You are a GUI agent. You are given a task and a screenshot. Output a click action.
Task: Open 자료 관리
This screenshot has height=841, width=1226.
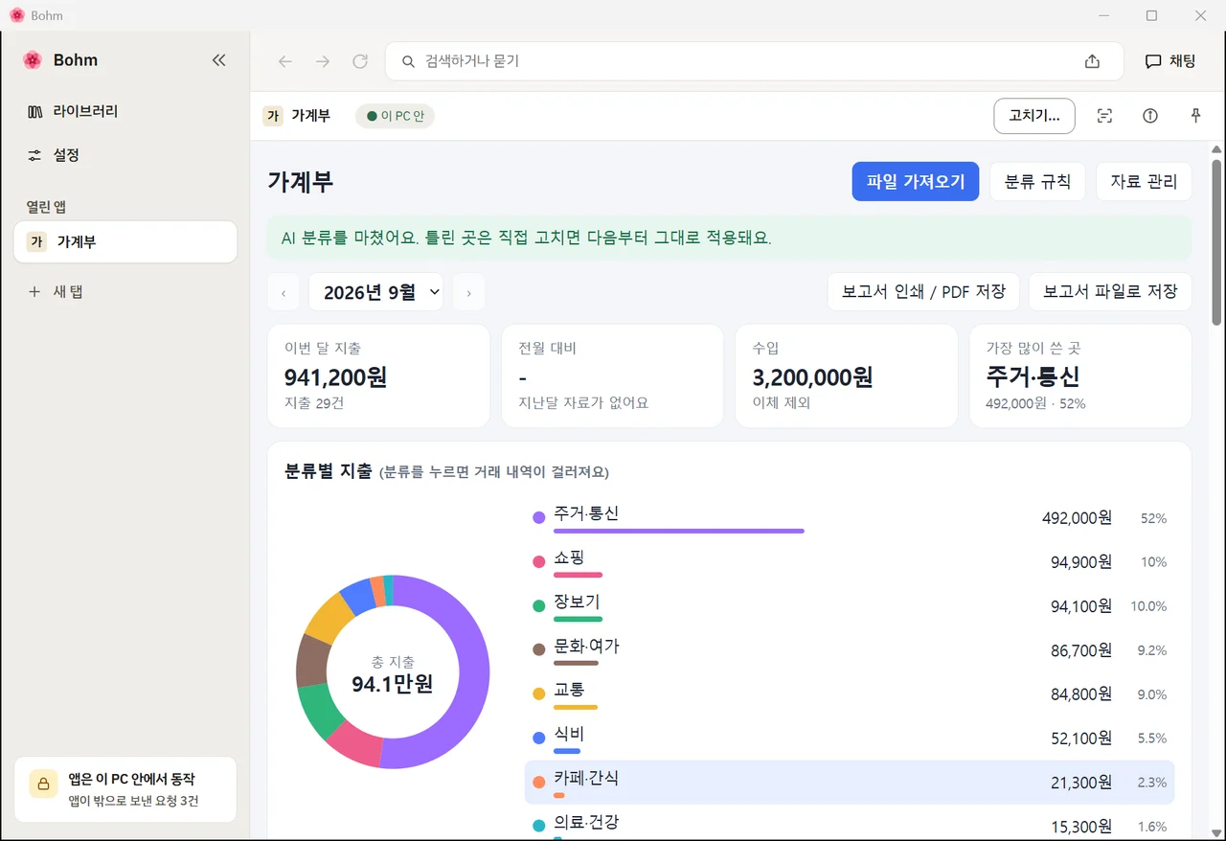click(x=1144, y=181)
